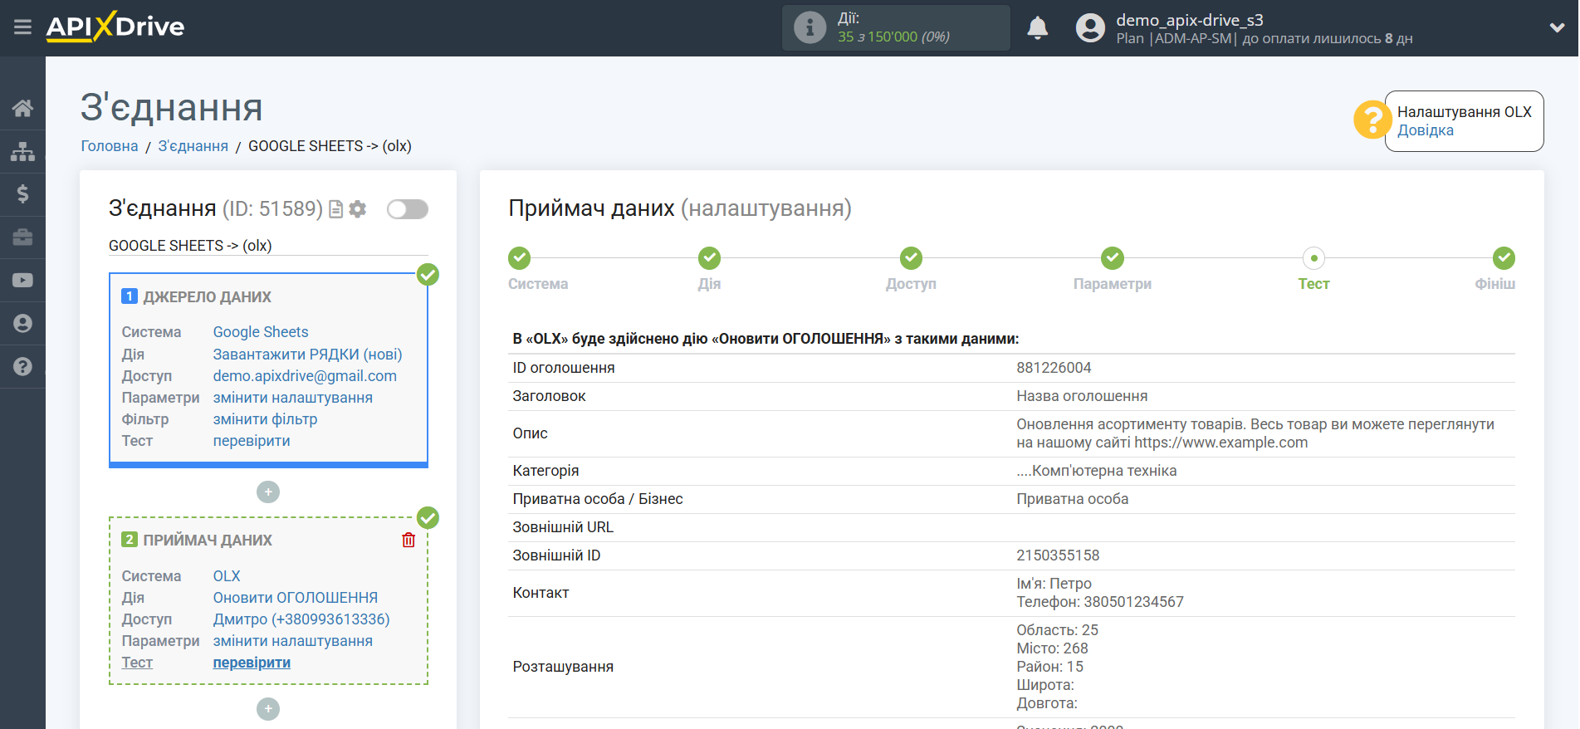Screen dimensions: 1580x729
Task: Expand the account dropdown chevron
Action: pos(1557,27)
